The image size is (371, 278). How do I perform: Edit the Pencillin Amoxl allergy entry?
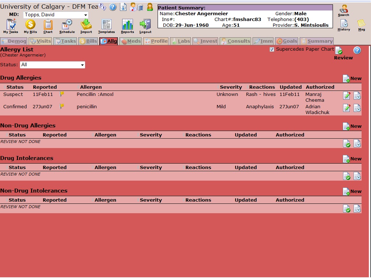pyautogui.click(x=346, y=96)
